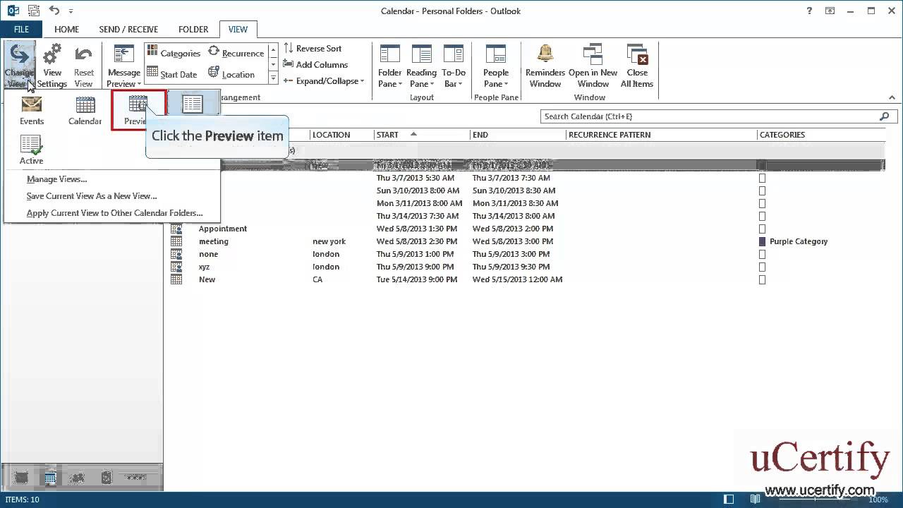The image size is (903, 508).
Task: Open the FILE tab
Action: [x=21, y=29]
